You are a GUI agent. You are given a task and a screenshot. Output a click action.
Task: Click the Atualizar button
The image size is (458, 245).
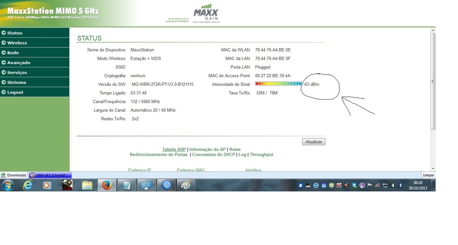point(314,141)
